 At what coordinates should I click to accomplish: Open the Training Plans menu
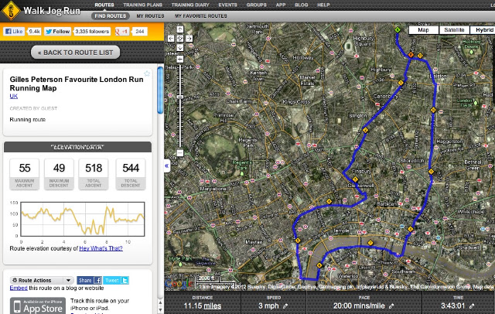pyautogui.click(x=142, y=5)
